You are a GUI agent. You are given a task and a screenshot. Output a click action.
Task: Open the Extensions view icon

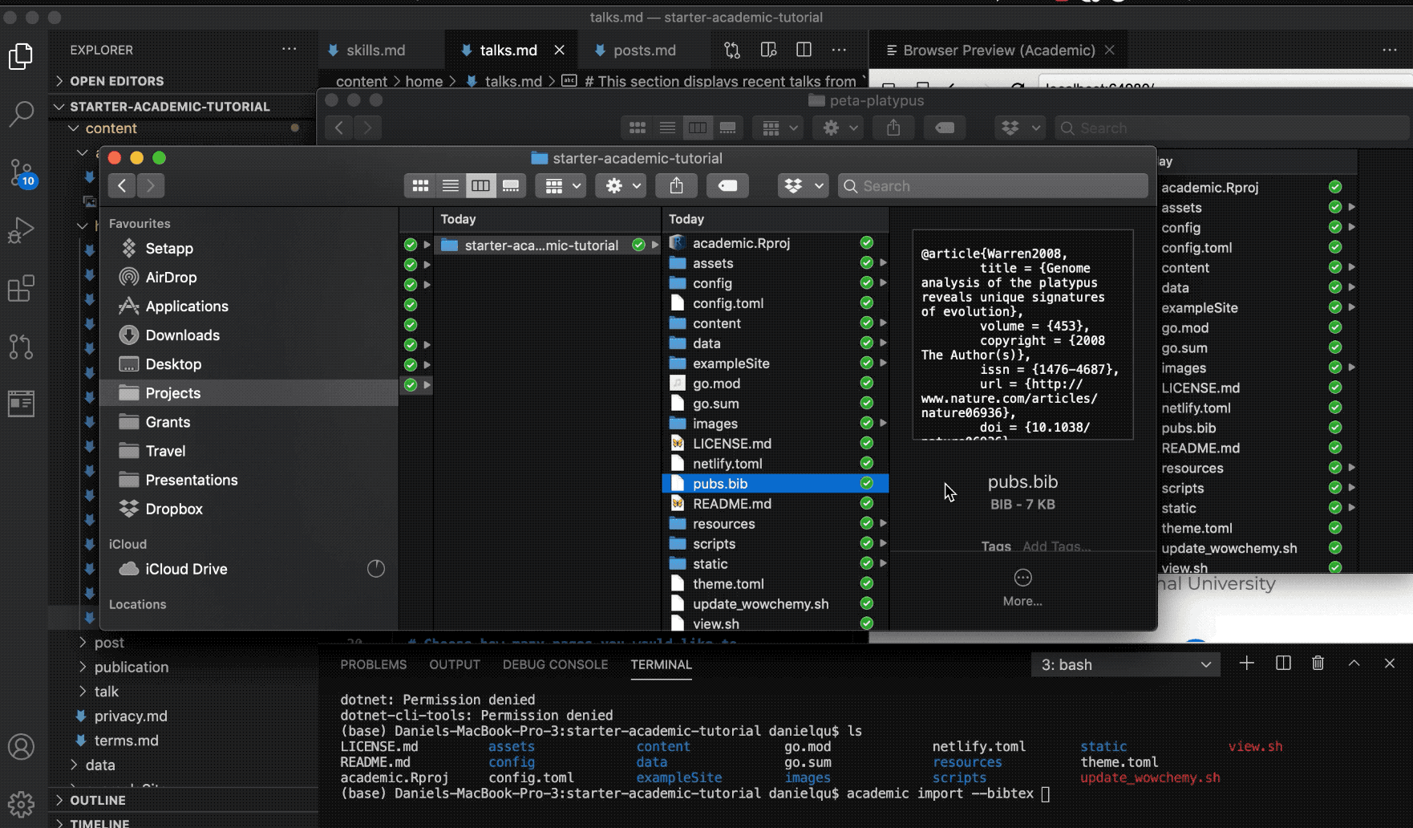click(21, 288)
